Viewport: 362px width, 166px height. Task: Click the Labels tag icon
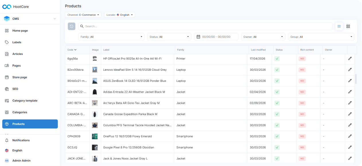[x=7, y=42]
